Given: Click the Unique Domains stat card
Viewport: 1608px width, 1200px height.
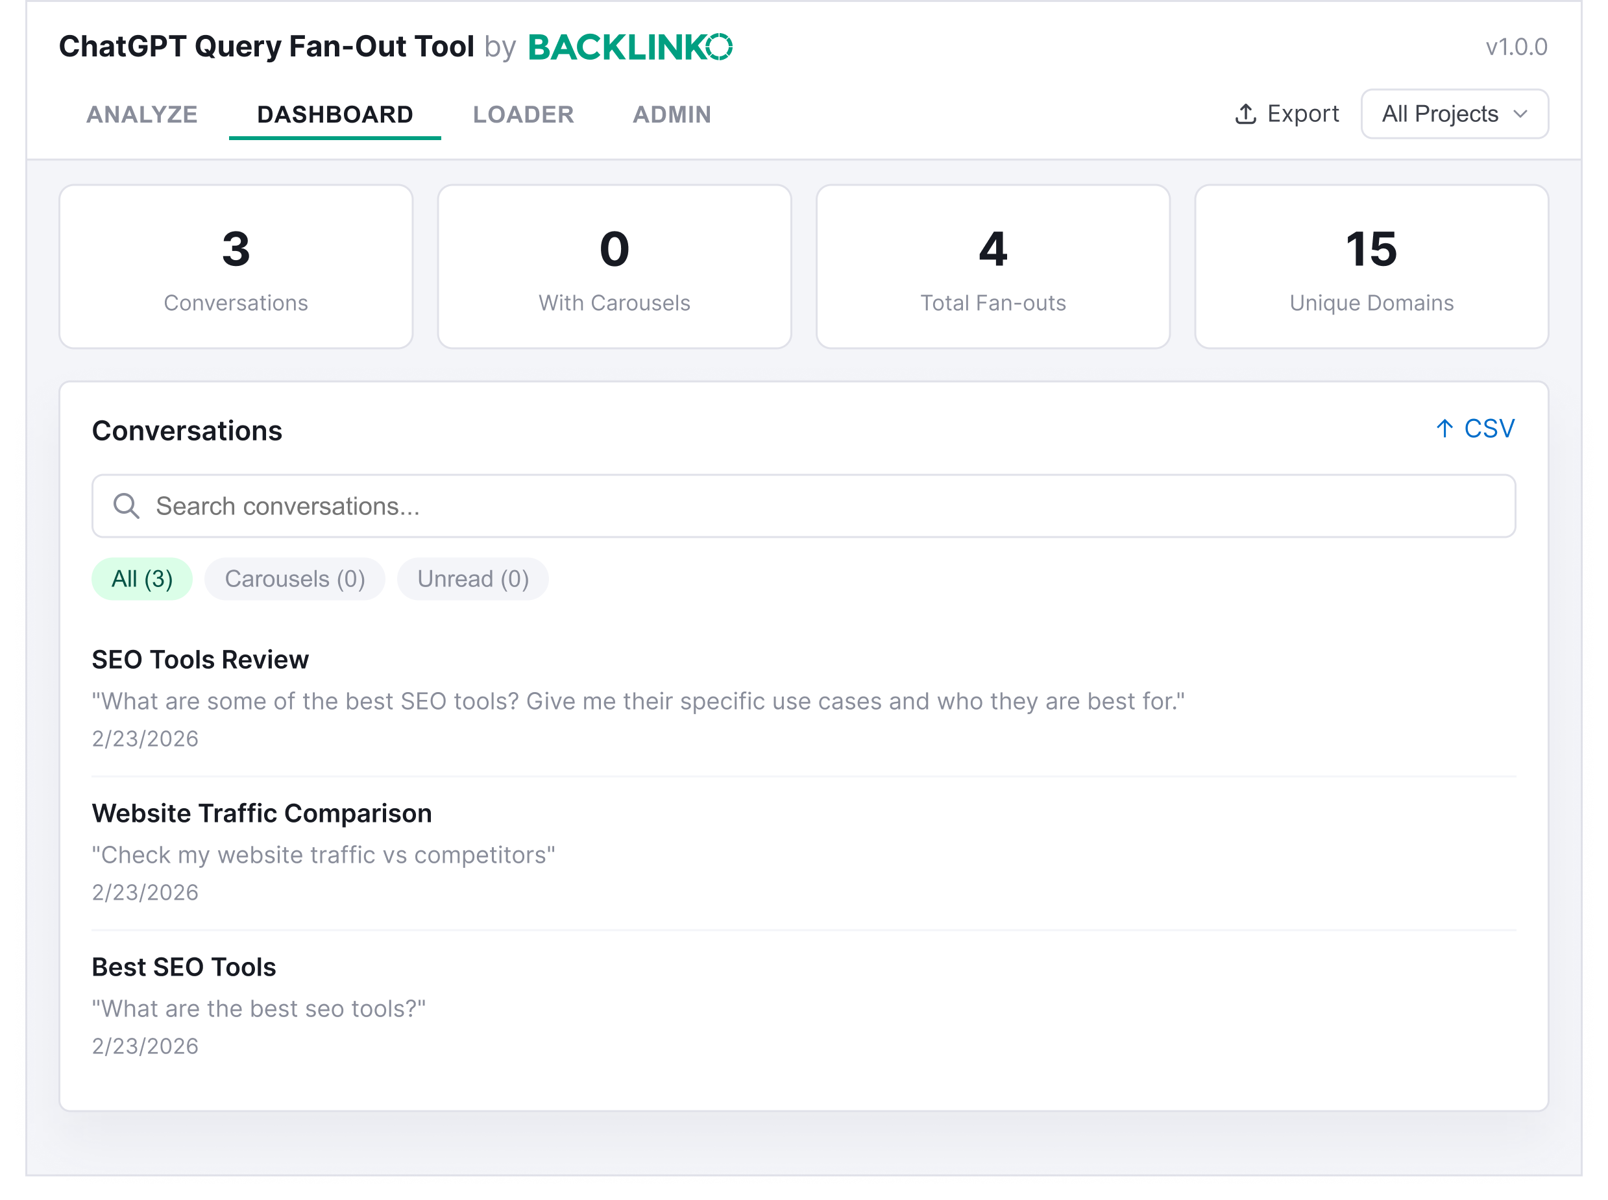Looking at the screenshot, I should tap(1371, 267).
